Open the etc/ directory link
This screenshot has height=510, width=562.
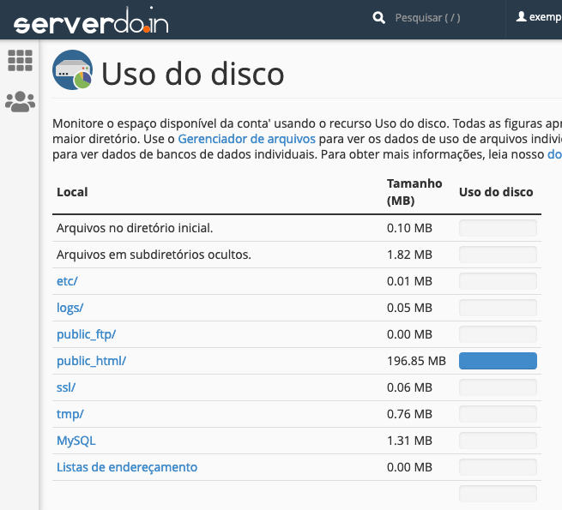pyautogui.click(x=67, y=281)
